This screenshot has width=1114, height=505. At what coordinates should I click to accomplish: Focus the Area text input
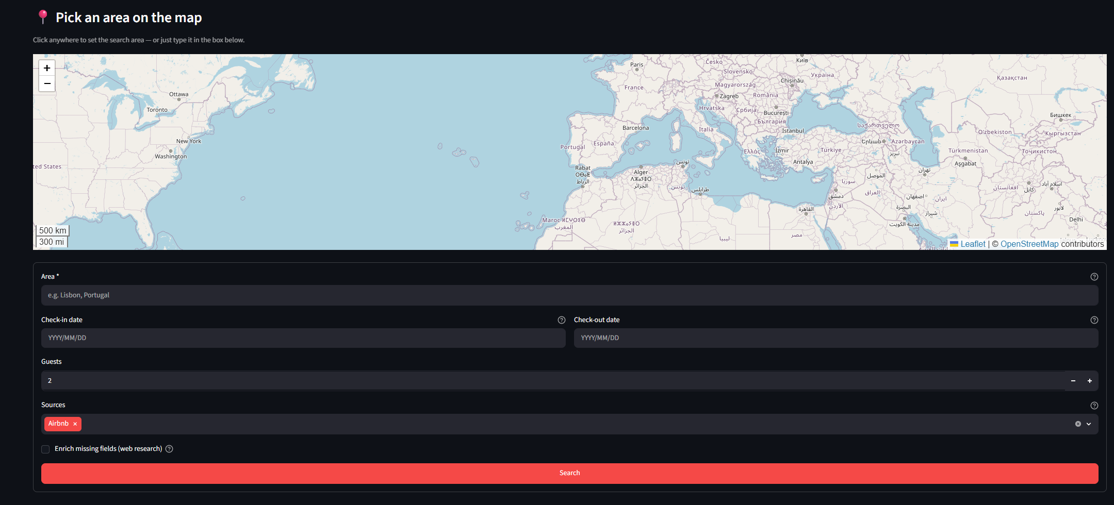point(570,295)
